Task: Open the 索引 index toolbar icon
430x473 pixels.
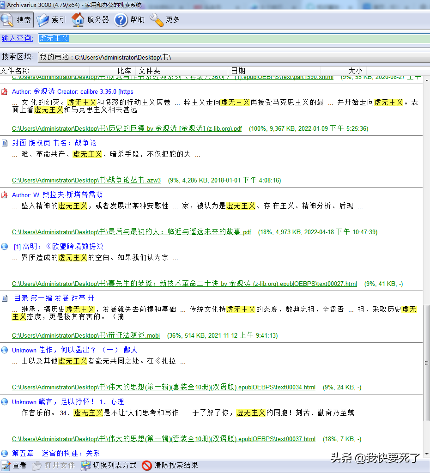Action: (42, 20)
